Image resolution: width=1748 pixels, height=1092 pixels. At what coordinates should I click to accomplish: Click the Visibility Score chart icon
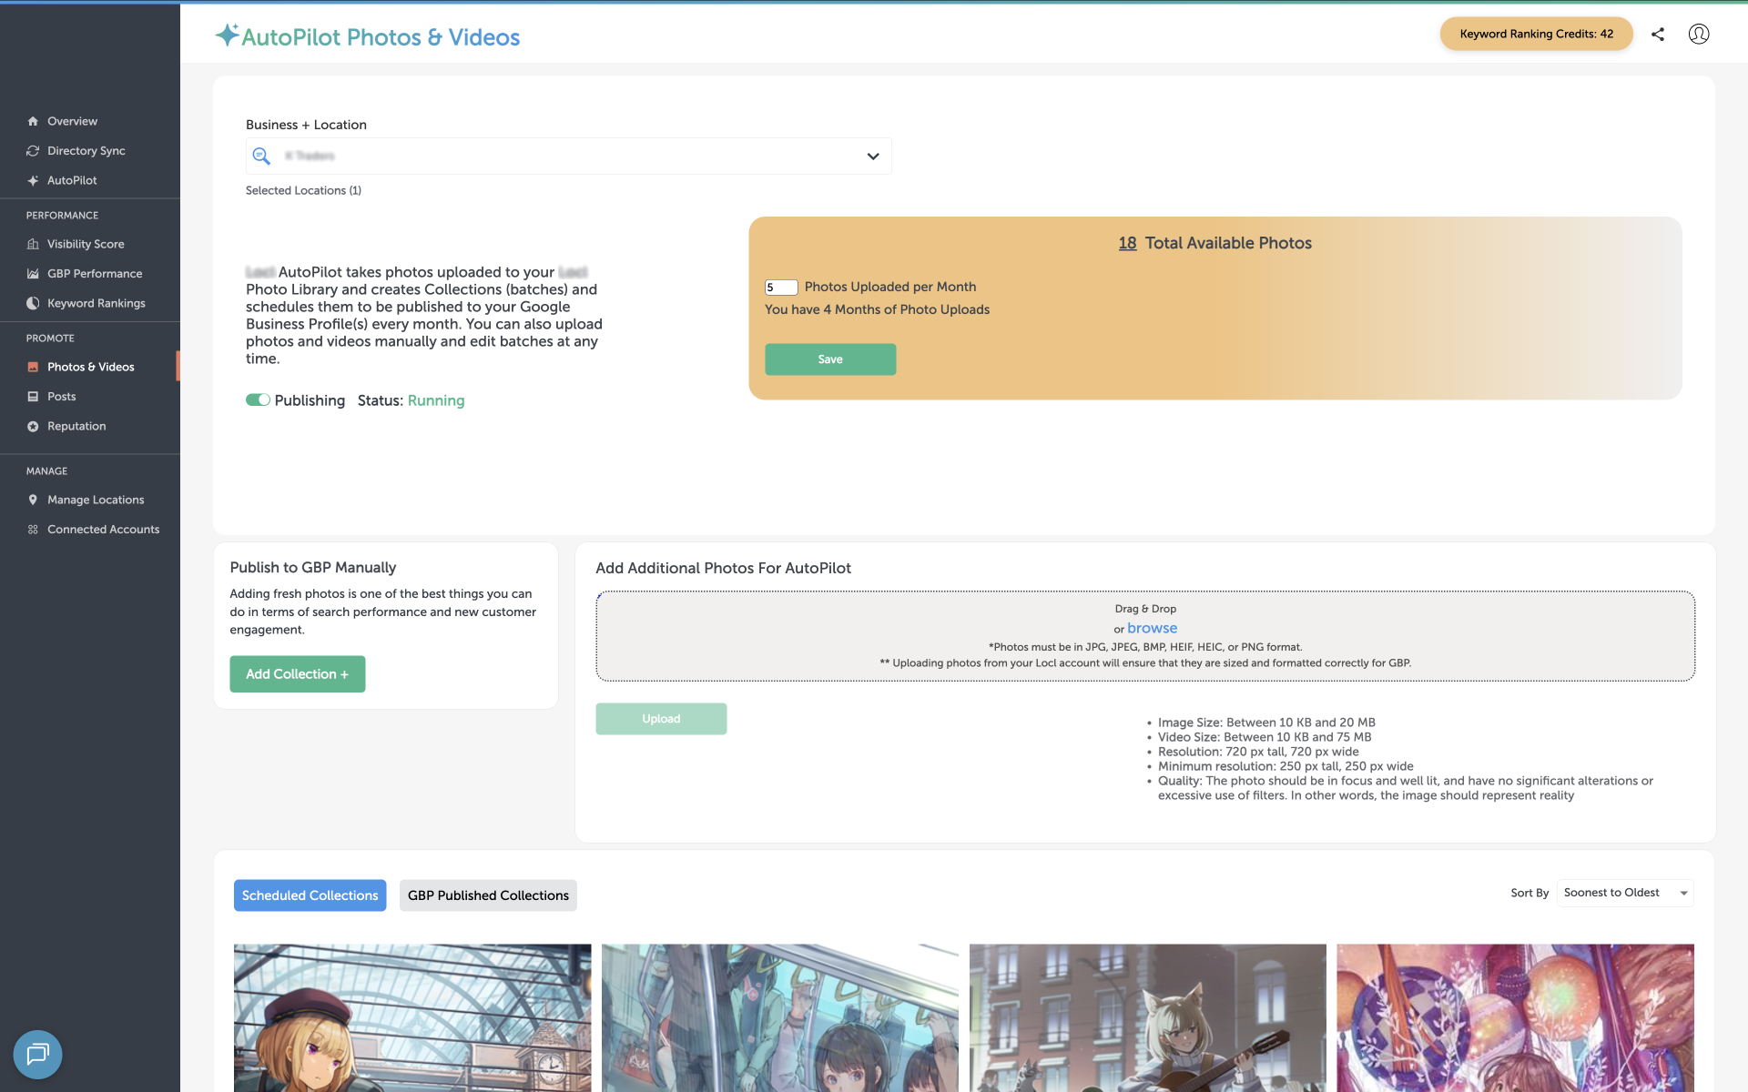tap(33, 244)
